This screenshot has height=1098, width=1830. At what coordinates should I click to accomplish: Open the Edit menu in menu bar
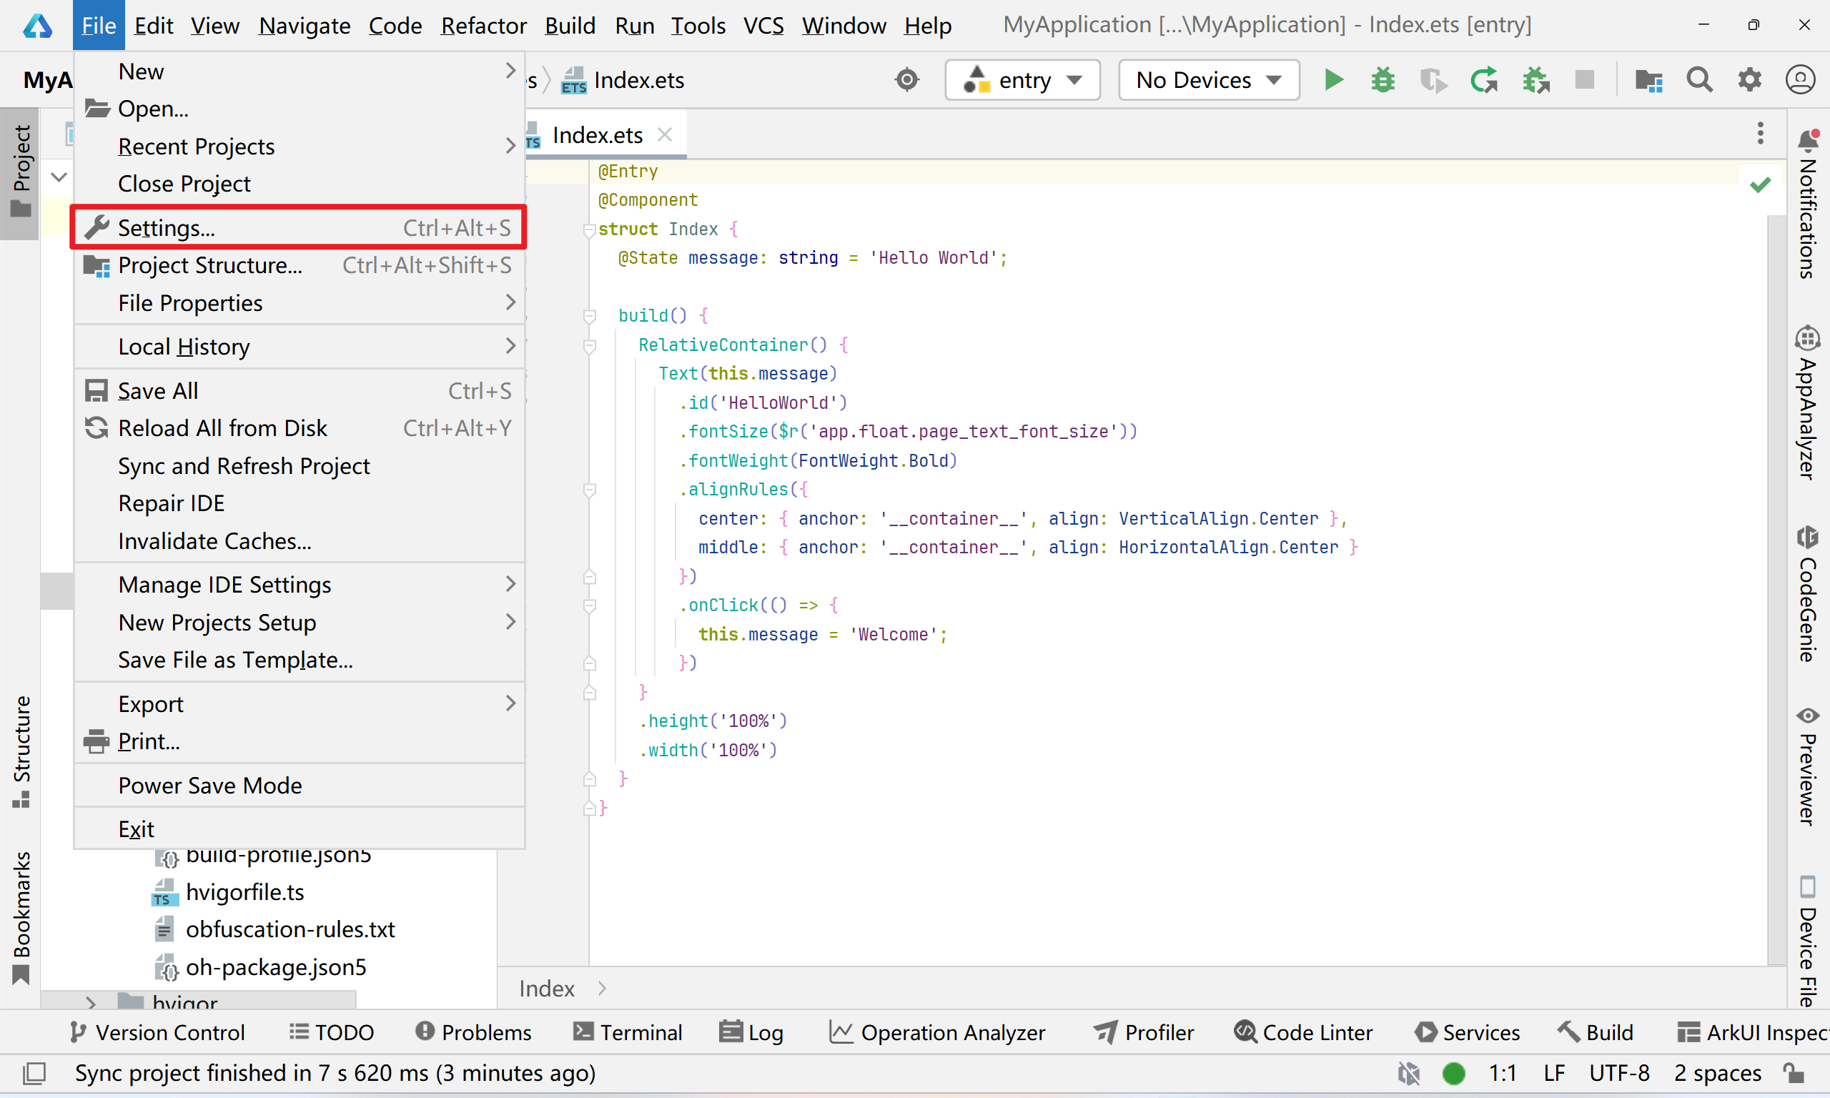tap(153, 25)
